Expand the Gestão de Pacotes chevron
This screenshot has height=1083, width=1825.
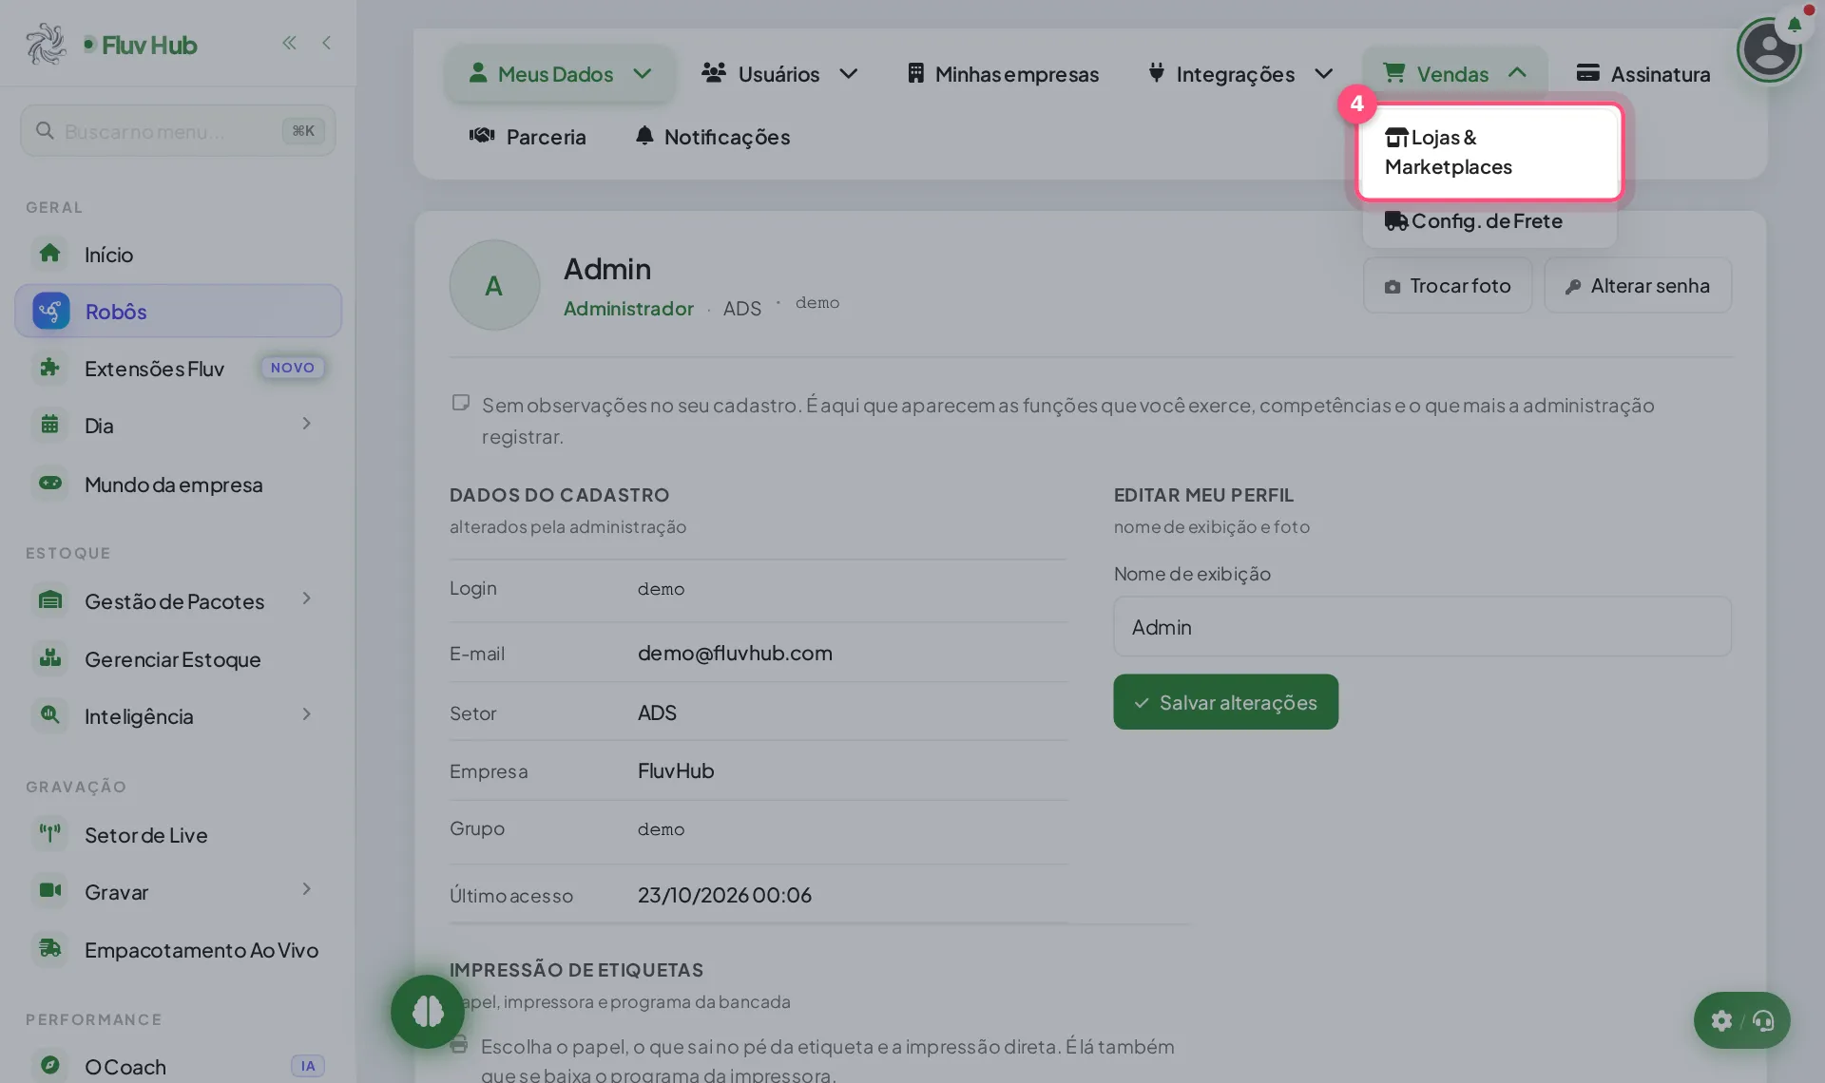(x=306, y=598)
